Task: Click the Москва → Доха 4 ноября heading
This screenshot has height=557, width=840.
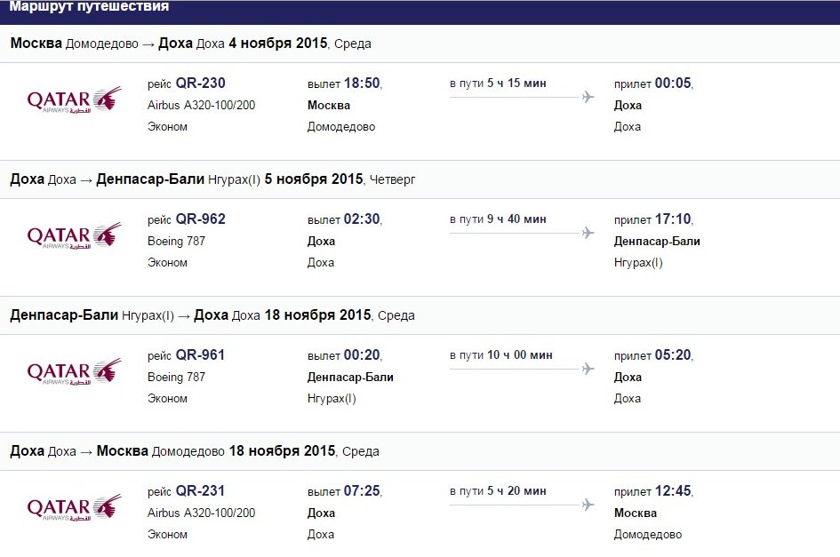Action: 191,44
